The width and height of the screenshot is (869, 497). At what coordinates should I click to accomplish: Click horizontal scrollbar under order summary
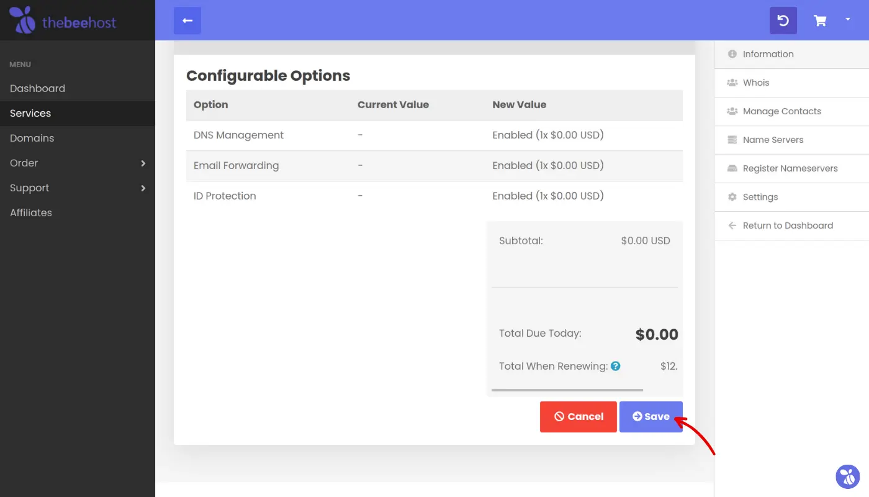(567, 390)
